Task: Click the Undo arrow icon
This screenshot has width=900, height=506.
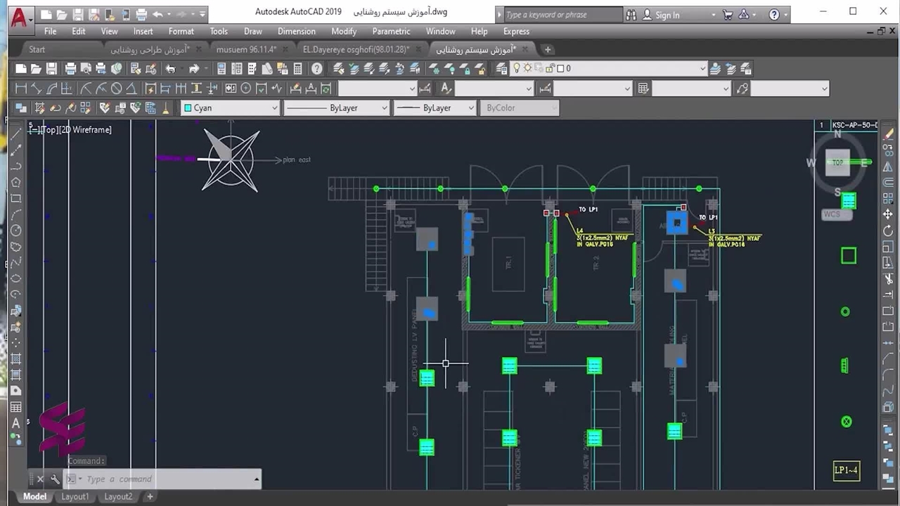Action: click(170, 69)
